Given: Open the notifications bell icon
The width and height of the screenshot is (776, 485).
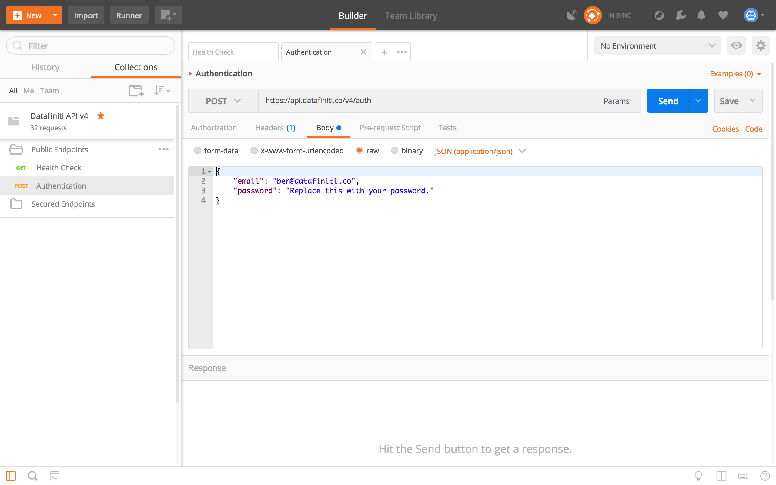Looking at the screenshot, I should point(701,15).
